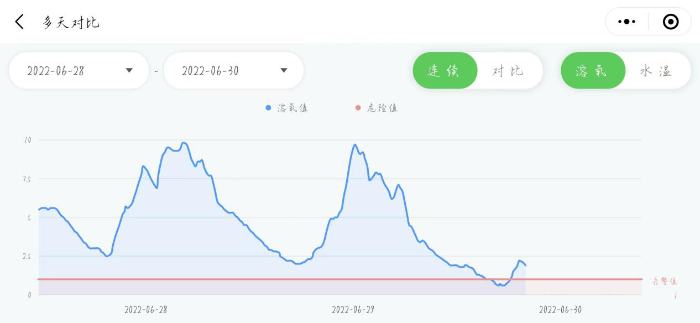Screen dimensions: 700x323
Task: Click the 2022-06-29 x-axis date label
Action: [x=353, y=310]
